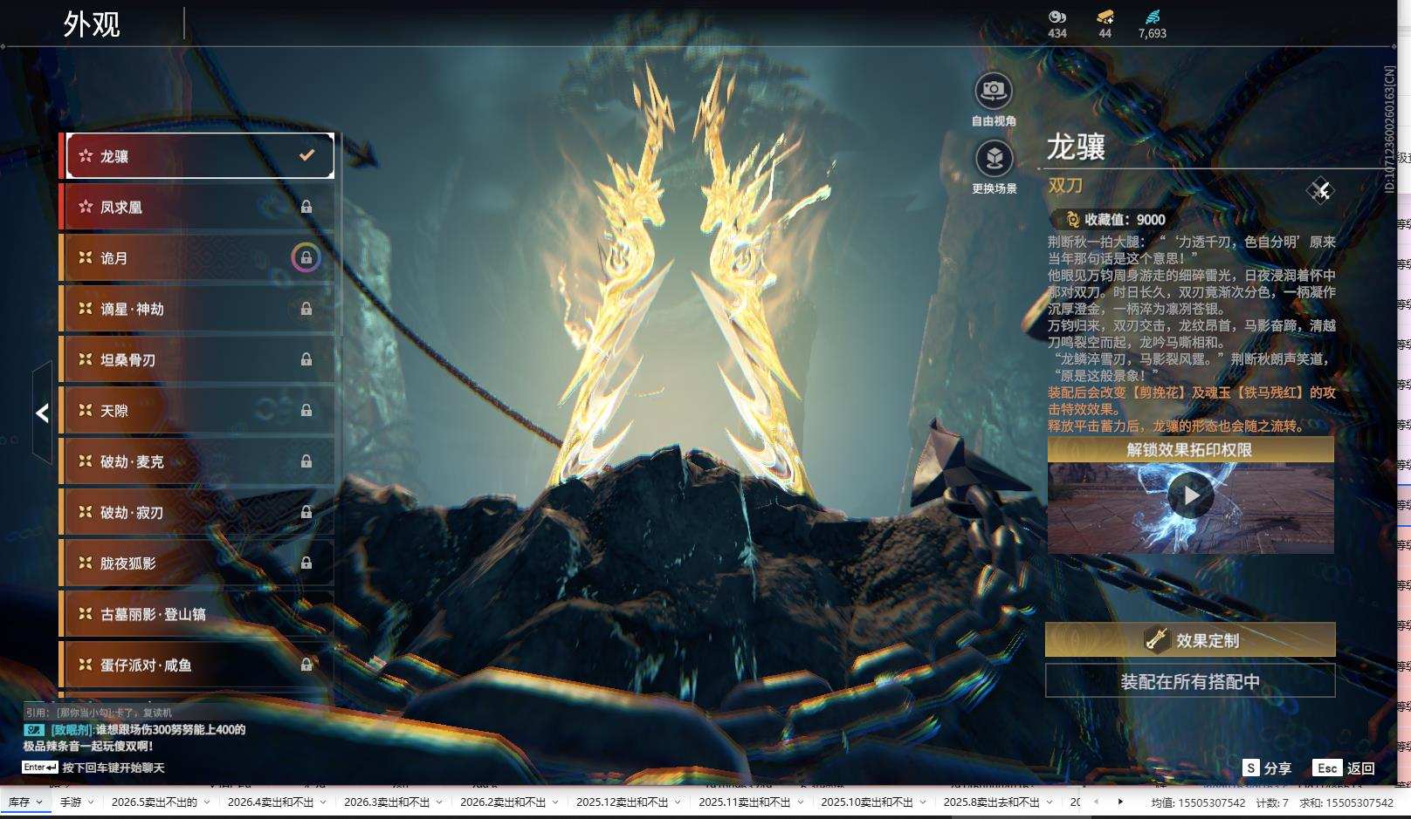Click the collection value icon beside 收藏值
This screenshot has width=1411, height=819.
[1072, 220]
